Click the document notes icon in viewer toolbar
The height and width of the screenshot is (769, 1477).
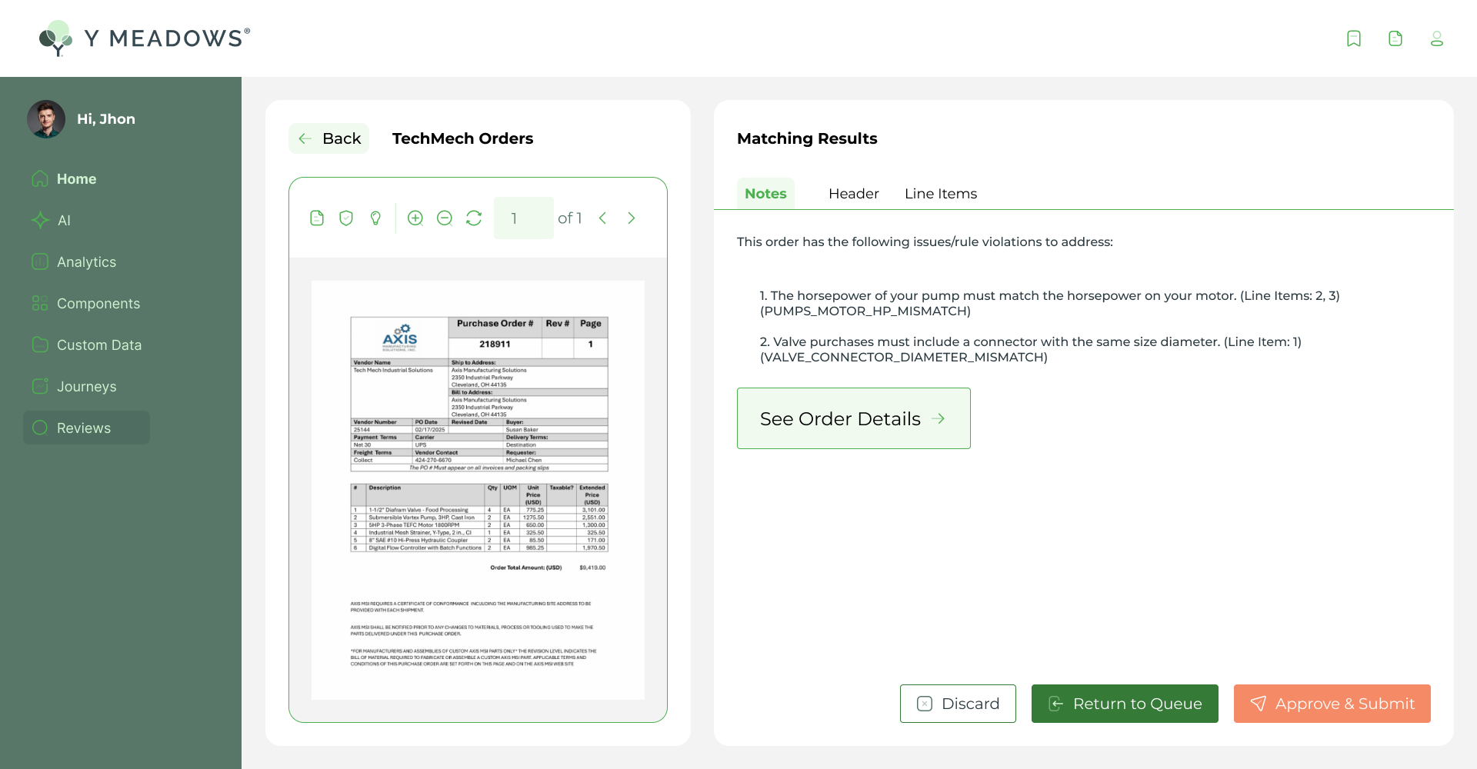coord(317,218)
